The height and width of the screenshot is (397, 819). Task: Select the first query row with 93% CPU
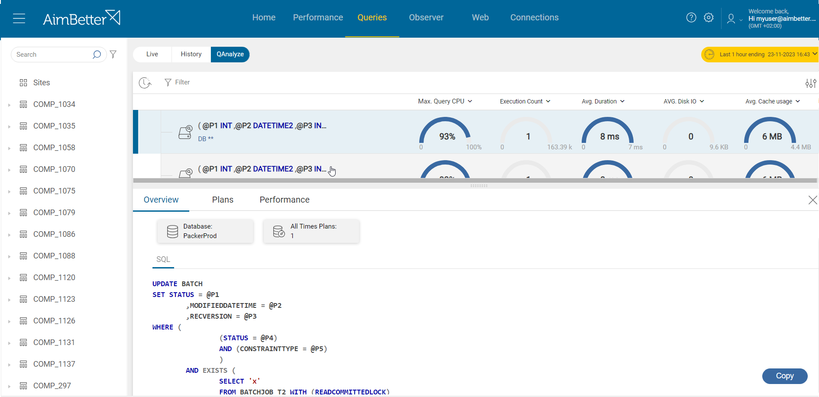[x=476, y=132]
